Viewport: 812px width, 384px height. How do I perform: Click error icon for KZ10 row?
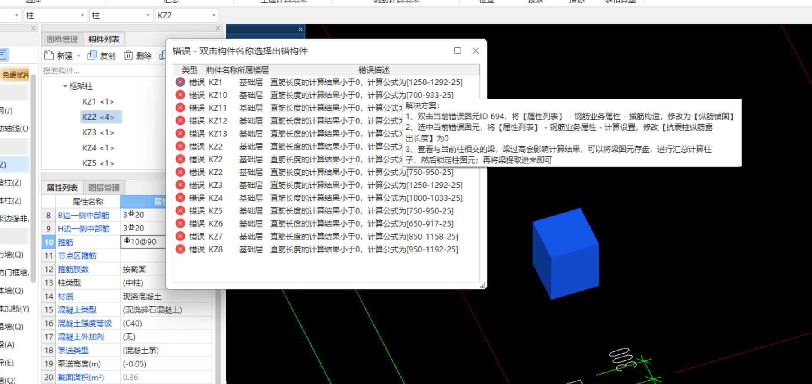pos(180,95)
